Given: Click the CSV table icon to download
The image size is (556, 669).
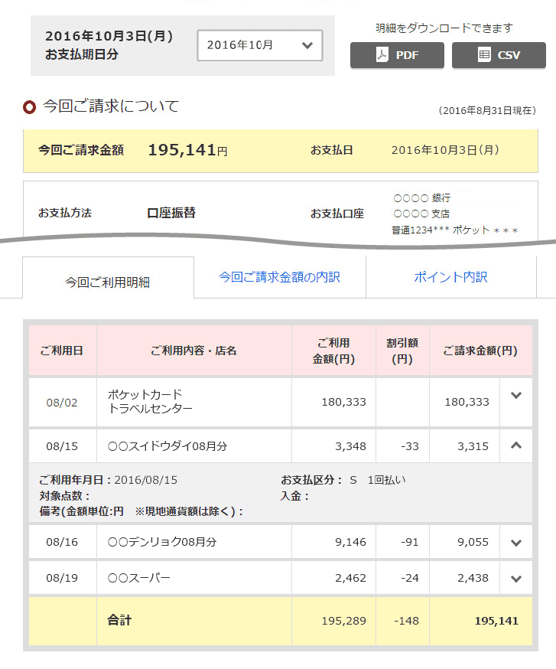Looking at the screenshot, I should [x=483, y=55].
